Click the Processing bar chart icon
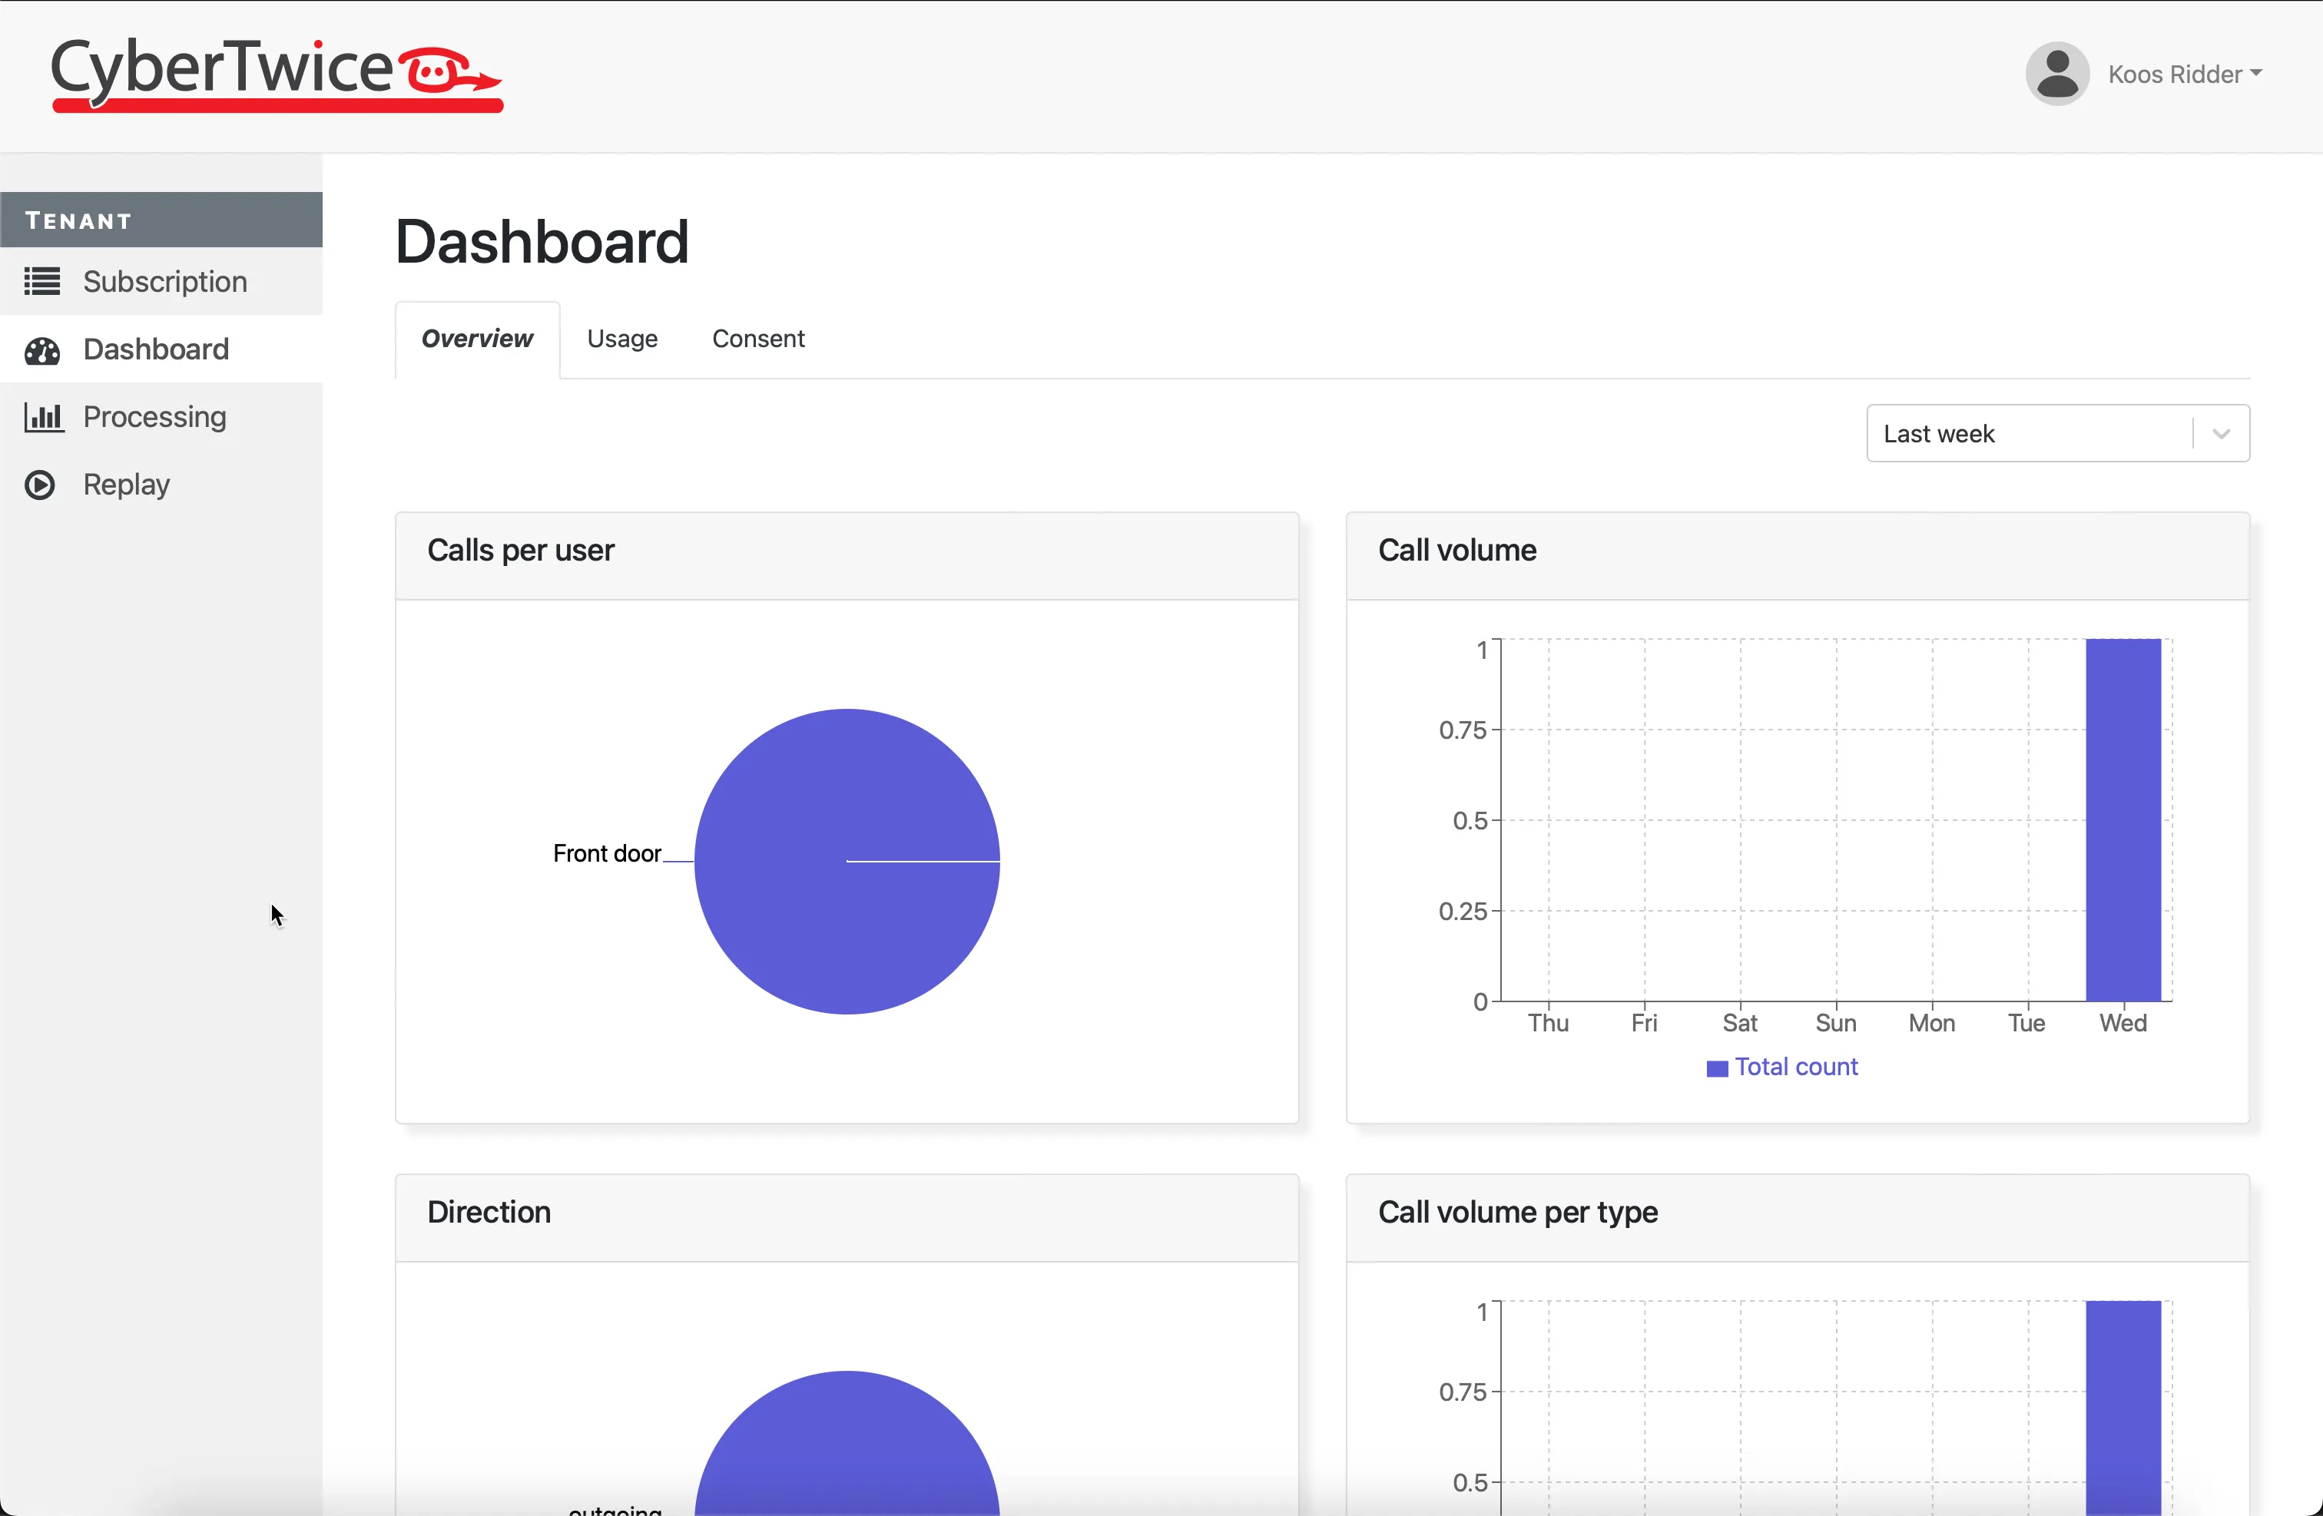 click(x=43, y=416)
